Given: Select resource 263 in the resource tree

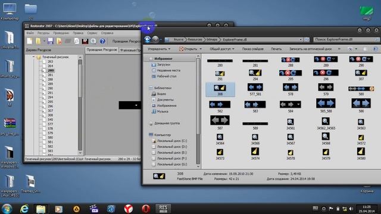Looking at the screenshot, I should [x=50, y=61].
